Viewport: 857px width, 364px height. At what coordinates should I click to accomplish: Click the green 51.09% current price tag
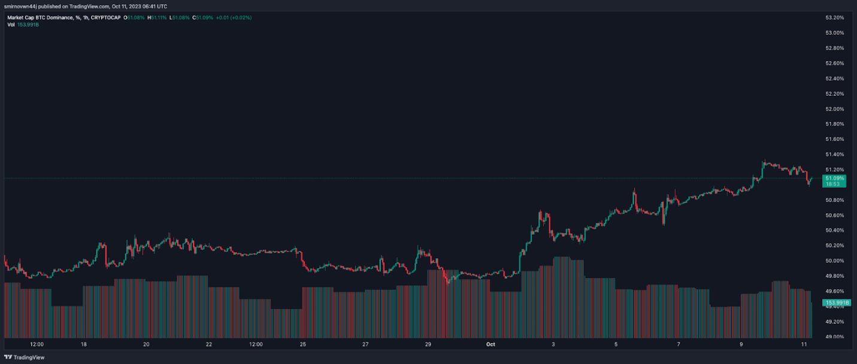(835, 178)
